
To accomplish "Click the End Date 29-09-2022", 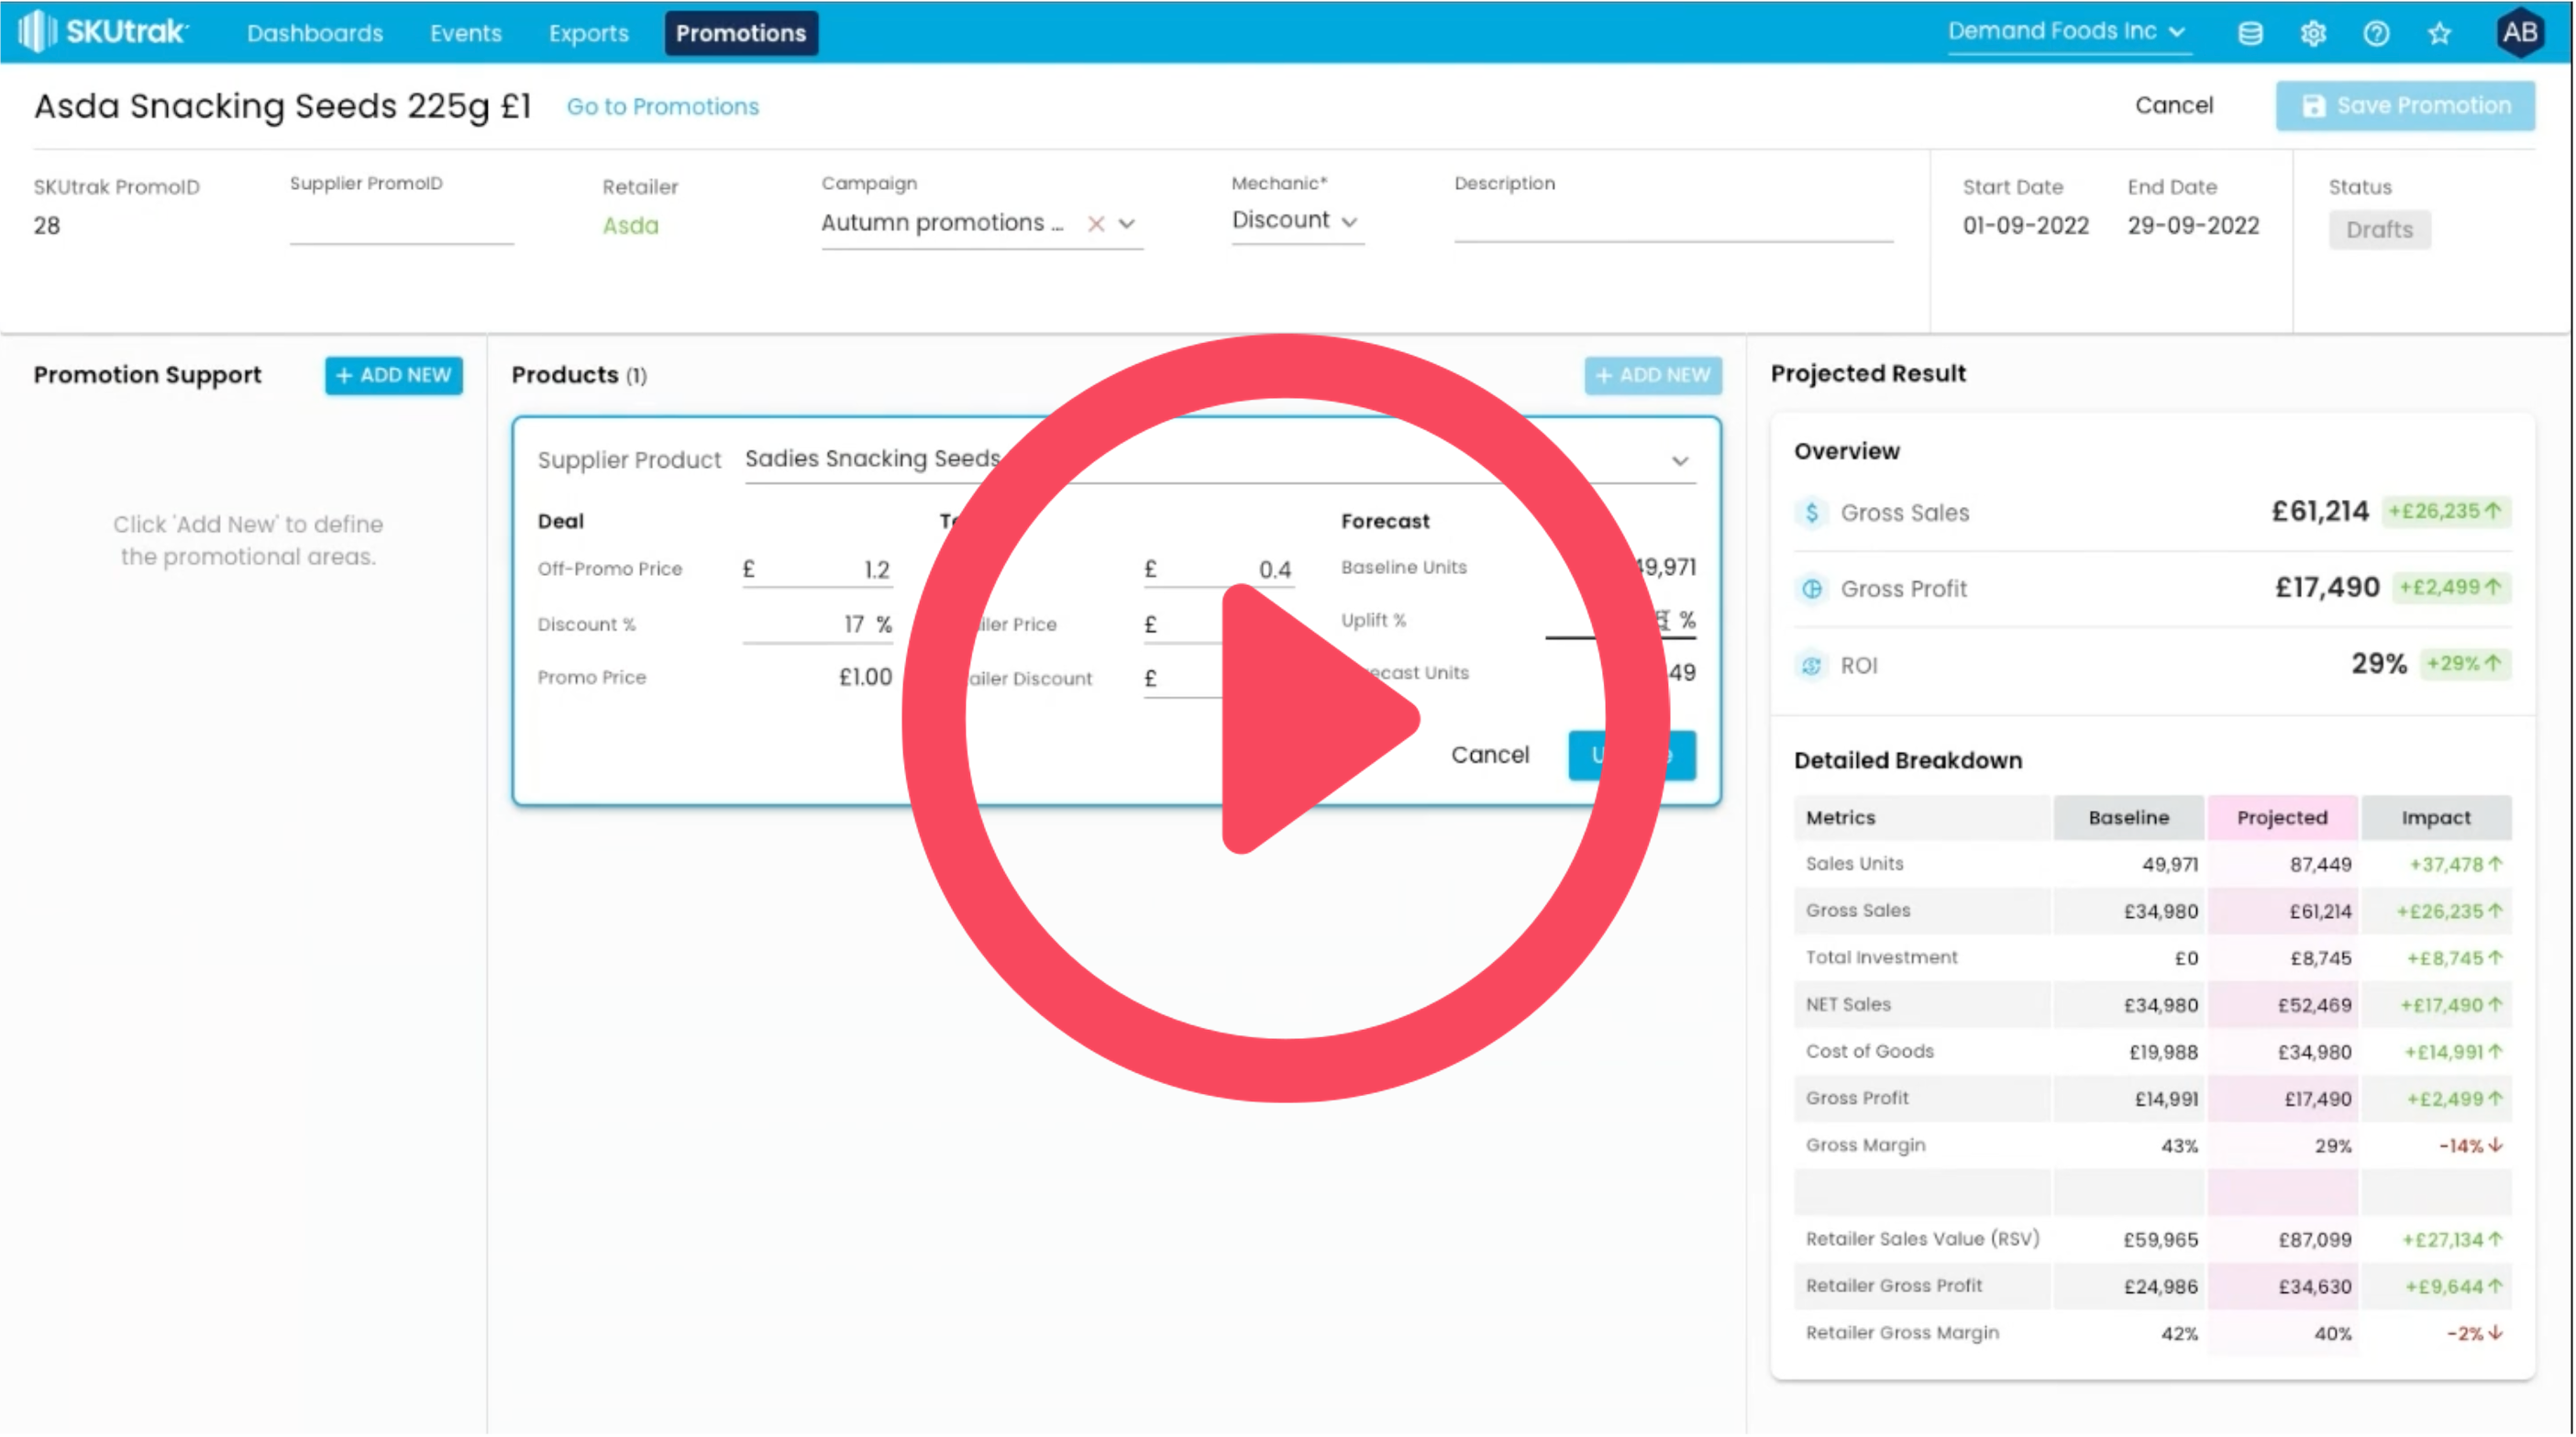I will (2193, 226).
